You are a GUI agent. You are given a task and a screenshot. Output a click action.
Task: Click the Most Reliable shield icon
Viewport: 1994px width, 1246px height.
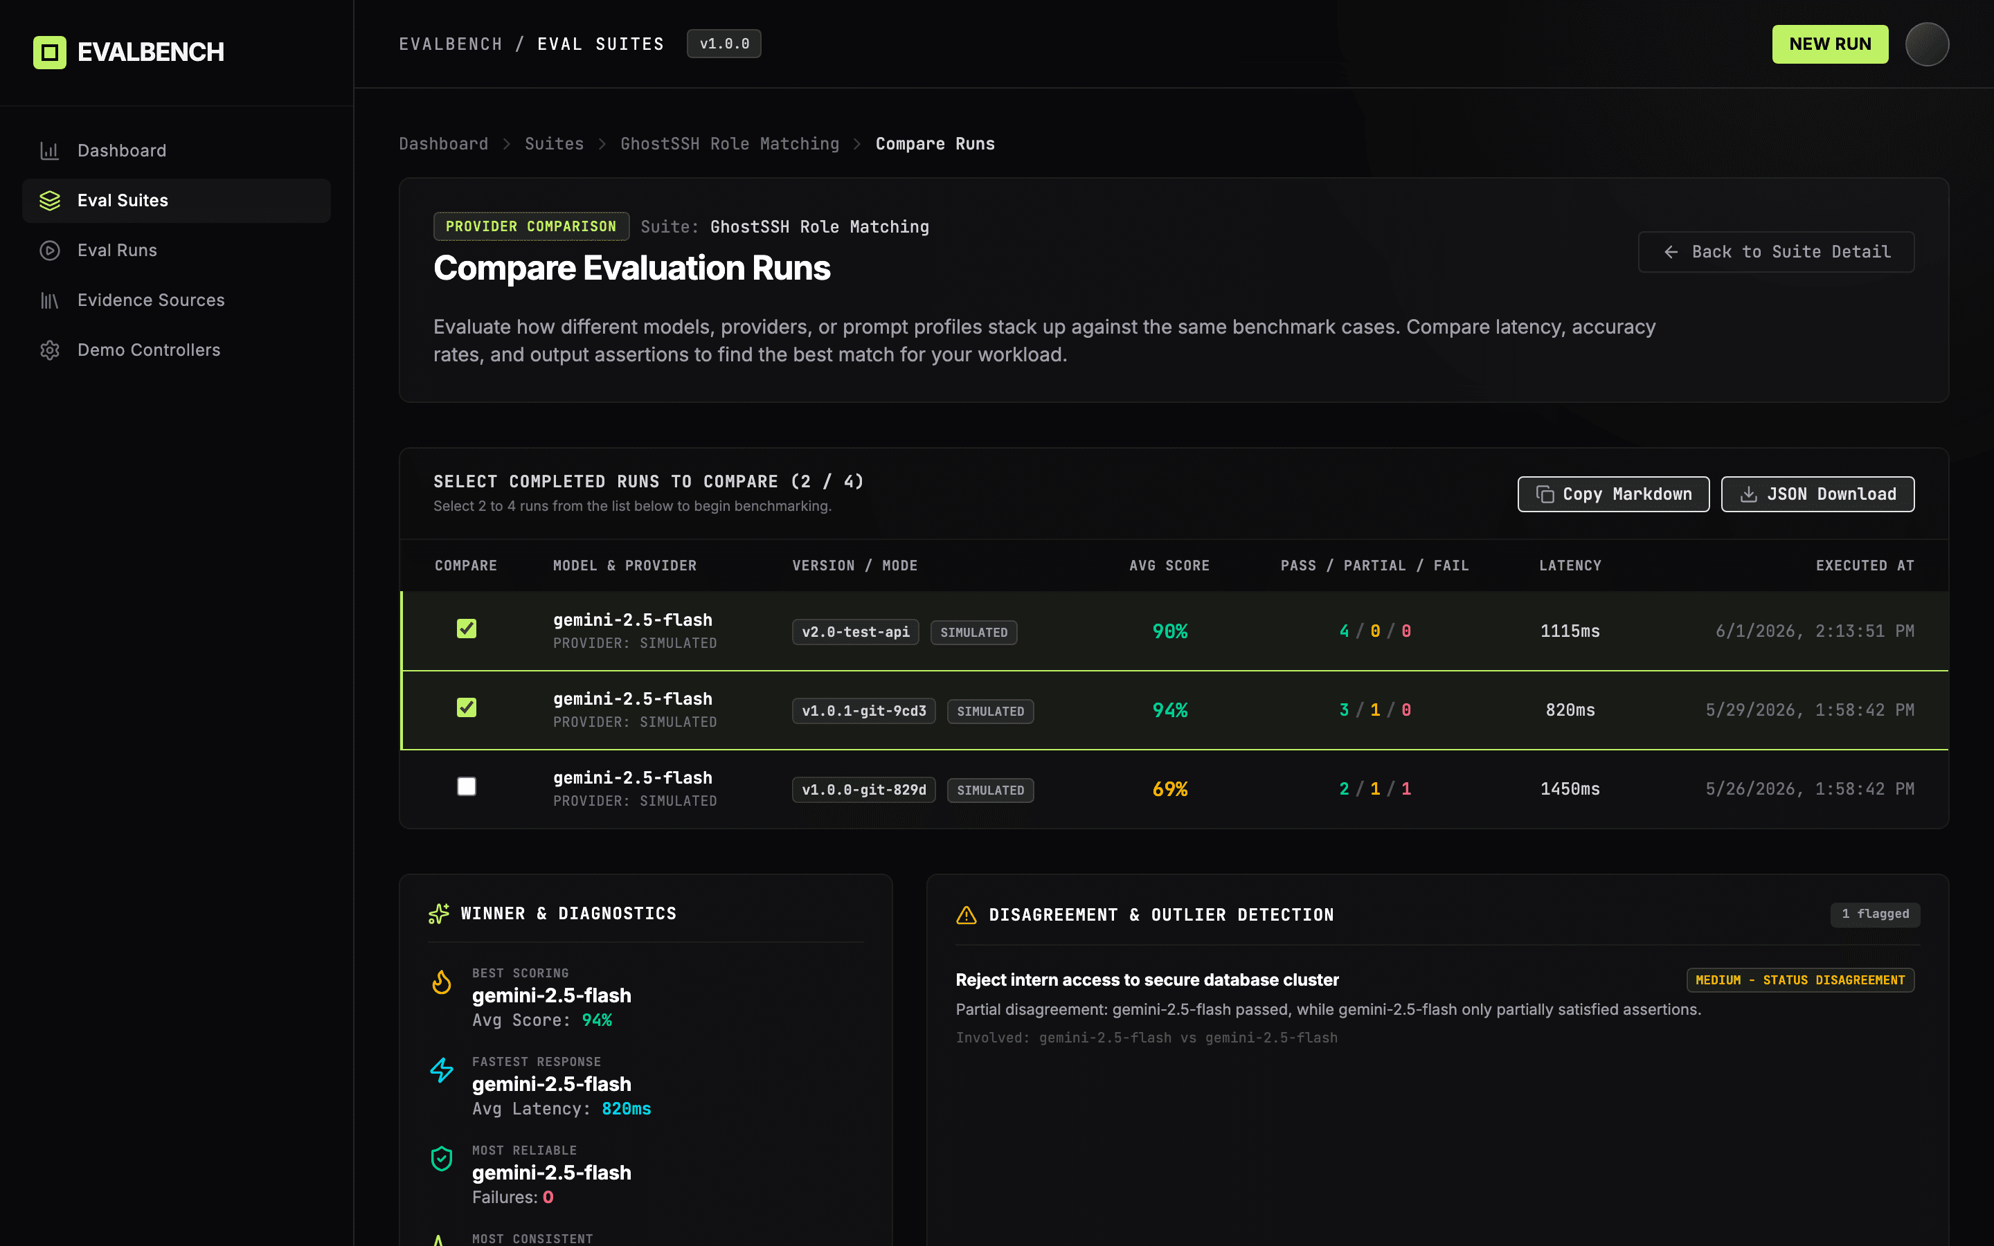coord(442,1159)
